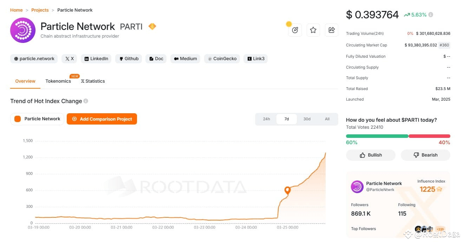
Task: Select the 30d chart range
Action: [x=307, y=119]
